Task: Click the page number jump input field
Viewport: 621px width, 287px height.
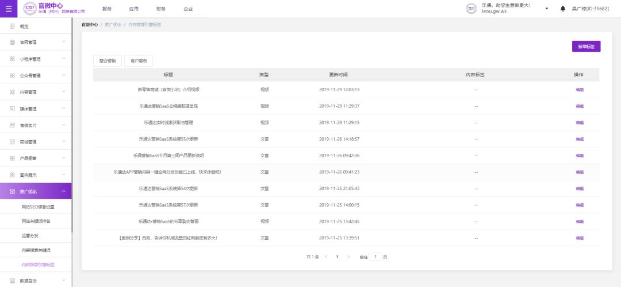Action: tap(375, 257)
